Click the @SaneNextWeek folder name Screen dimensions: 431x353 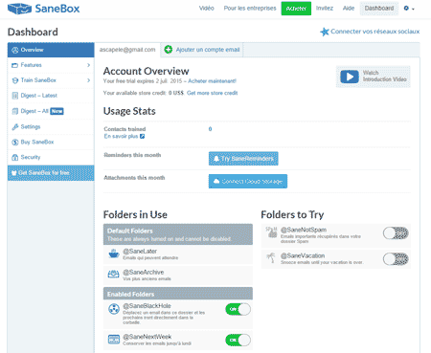(147, 337)
